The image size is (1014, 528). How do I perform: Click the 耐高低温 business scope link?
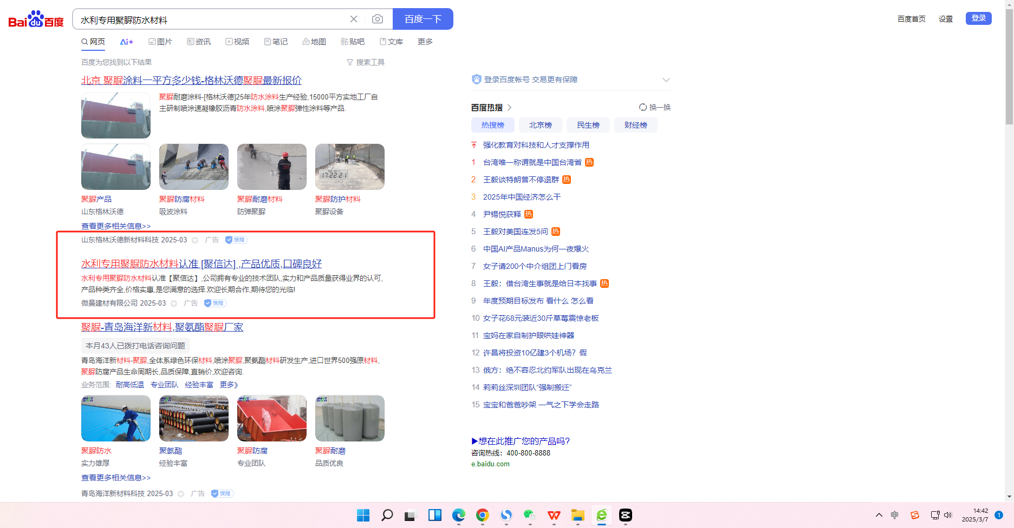[130, 385]
